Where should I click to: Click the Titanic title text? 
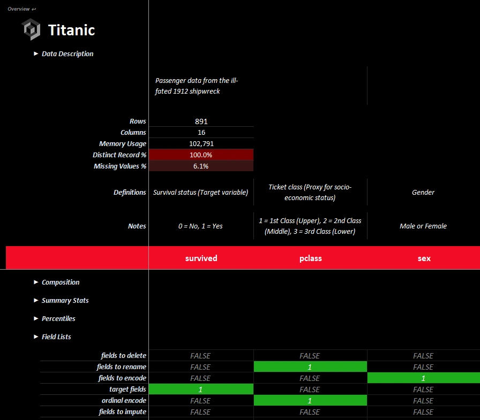pos(72,30)
